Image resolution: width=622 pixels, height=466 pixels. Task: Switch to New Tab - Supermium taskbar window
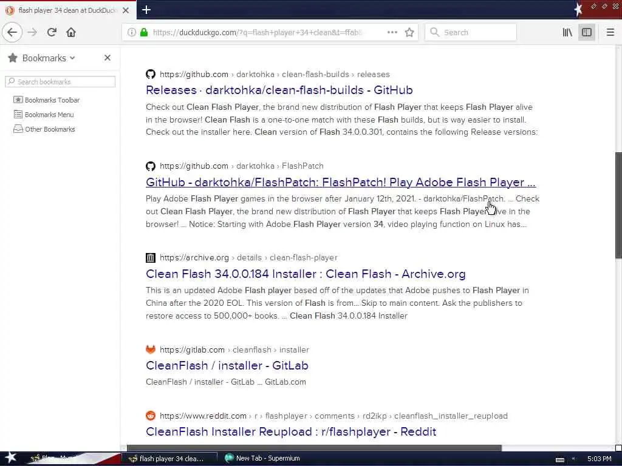click(x=262, y=459)
